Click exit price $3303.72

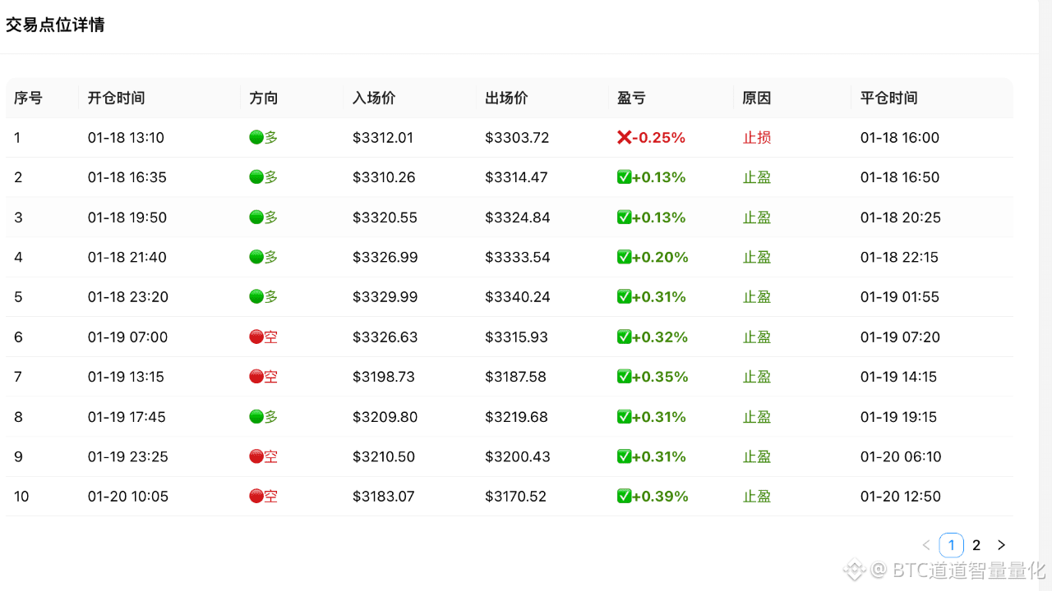tap(517, 138)
